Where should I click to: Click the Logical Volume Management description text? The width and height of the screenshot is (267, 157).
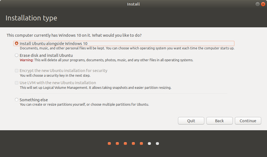96,88
